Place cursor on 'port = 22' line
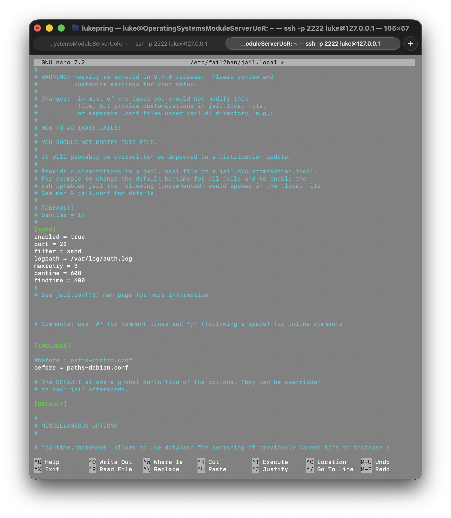This screenshot has width=451, height=518. [51, 244]
